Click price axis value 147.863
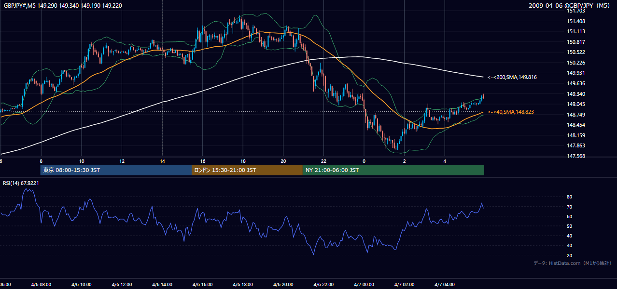The height and width of the screenshot is (289, 617). pos(576,145)
